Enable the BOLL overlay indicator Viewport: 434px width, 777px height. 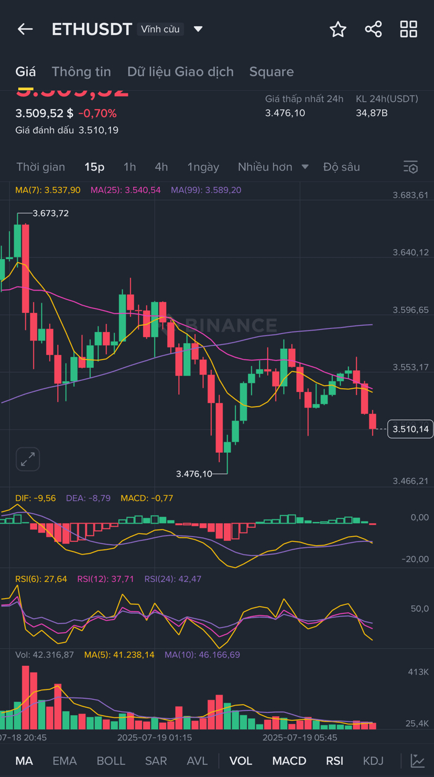111,761
